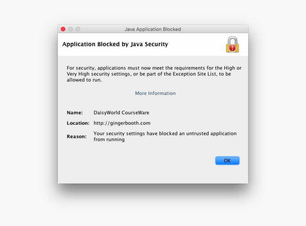Click the http://gingerbooth.com location URL
The width and height of the screenshot is (306, 226).
[x=122, y=123]
